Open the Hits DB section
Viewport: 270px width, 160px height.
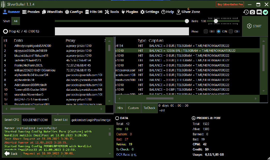[x=94, y=12]
